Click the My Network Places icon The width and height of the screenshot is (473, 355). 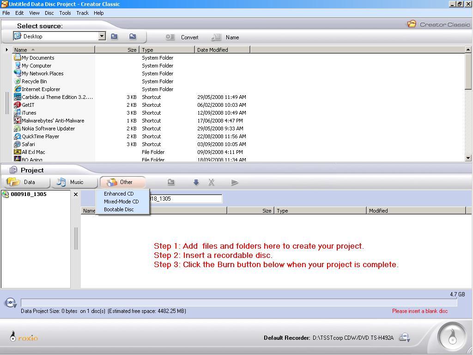point(18,73)
